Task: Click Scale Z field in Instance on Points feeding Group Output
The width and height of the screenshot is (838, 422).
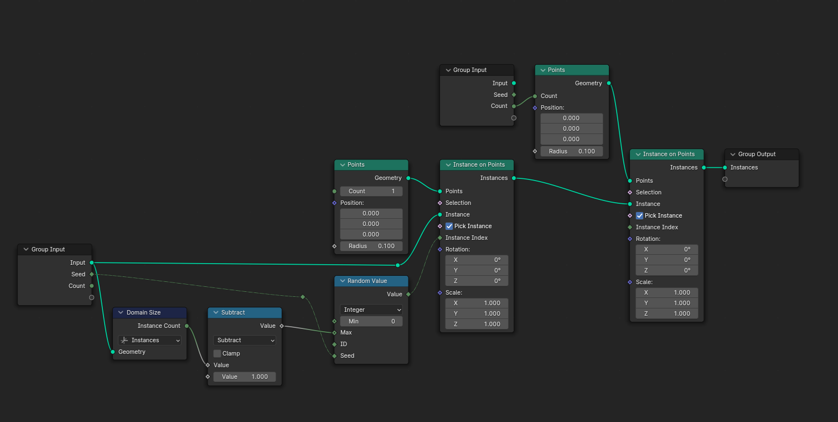Action: (667, 313)
